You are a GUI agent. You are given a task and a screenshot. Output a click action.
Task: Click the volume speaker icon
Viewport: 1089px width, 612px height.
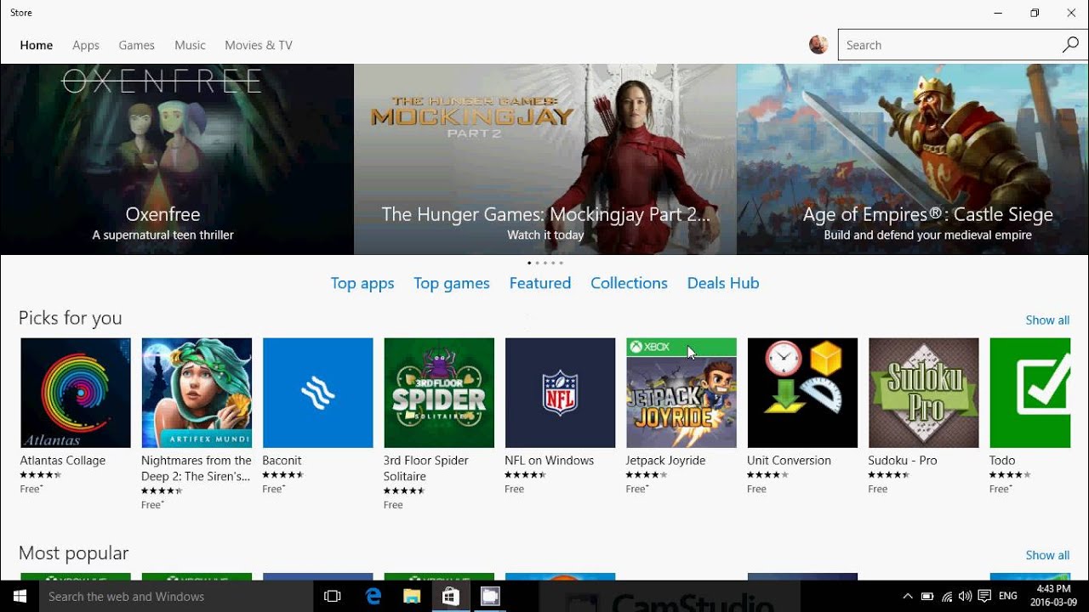click(x=965, y=597)
